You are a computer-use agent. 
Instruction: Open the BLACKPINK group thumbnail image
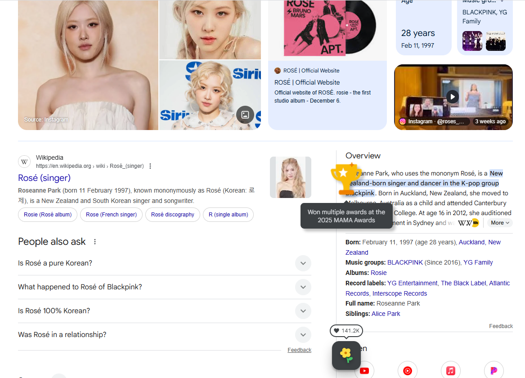[x=472, y=41]
